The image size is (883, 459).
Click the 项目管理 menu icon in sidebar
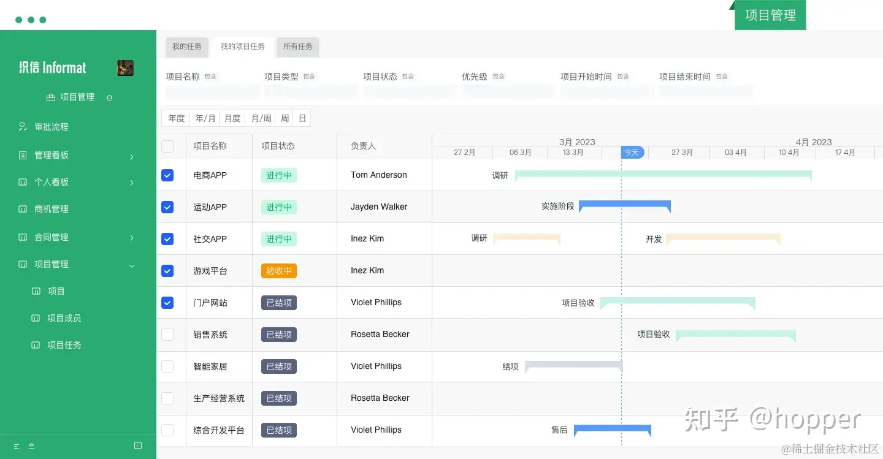(x=23, y=264)
